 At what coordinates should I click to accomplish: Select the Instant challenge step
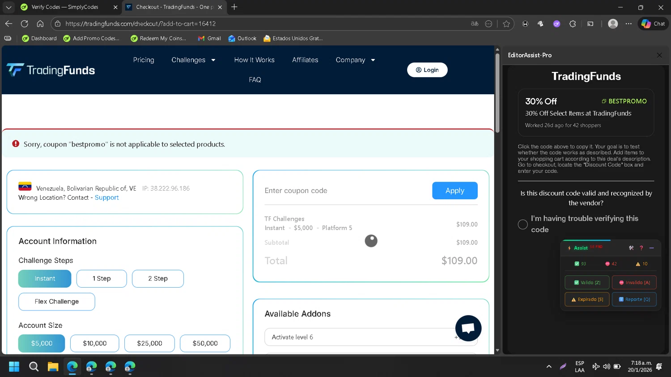tap(45, 279)
